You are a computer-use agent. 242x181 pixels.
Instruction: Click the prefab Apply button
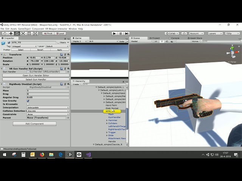coord(60,50)
